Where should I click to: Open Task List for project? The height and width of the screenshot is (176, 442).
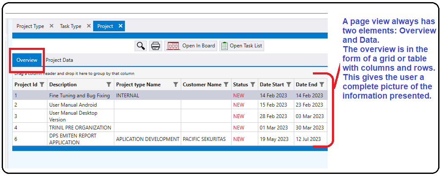241,46
